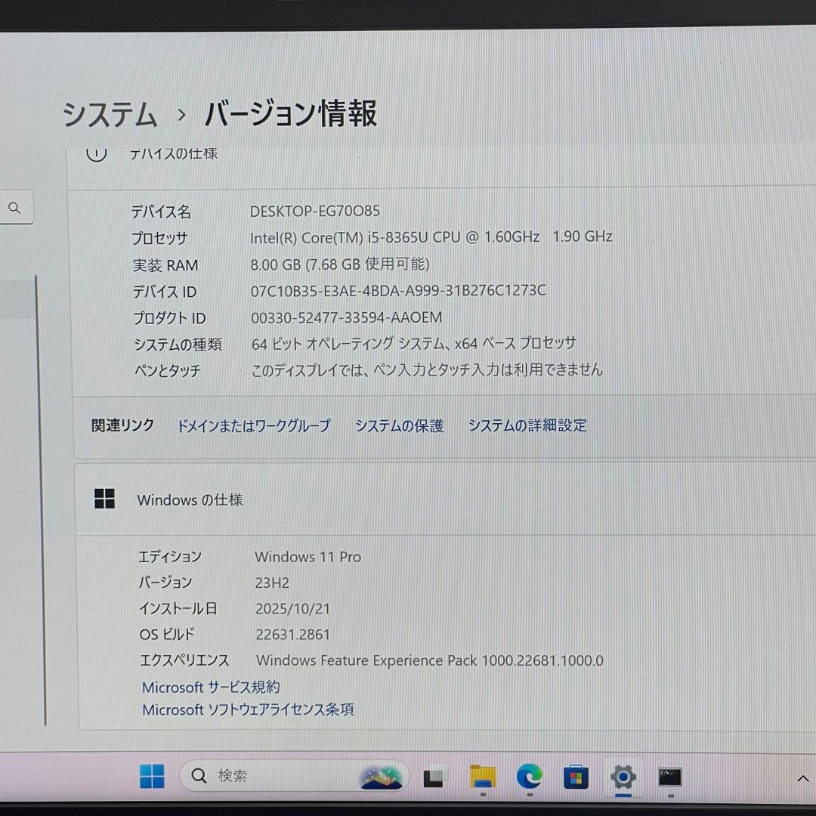Launch File Explorer from the taskbar

482,777
